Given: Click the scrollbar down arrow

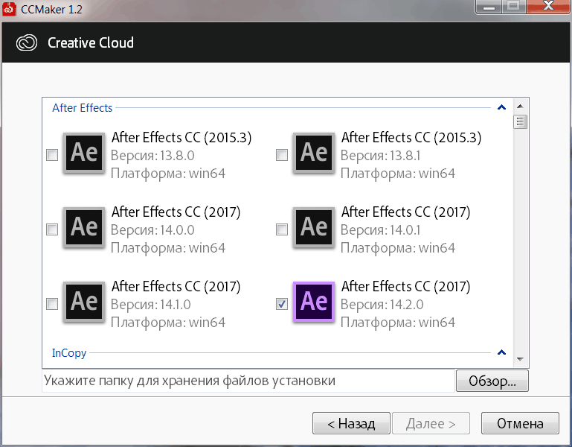Looking at the screenshot, I should point(520,359).
